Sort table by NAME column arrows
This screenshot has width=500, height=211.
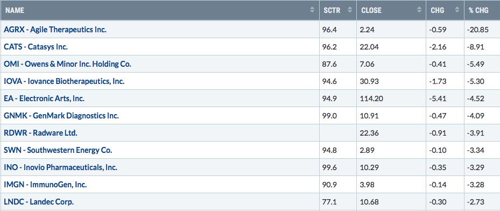click(x=312, y=10)
